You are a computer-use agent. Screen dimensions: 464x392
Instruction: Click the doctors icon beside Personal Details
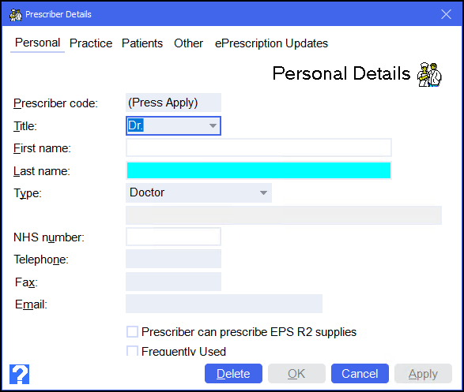(429, 75)
